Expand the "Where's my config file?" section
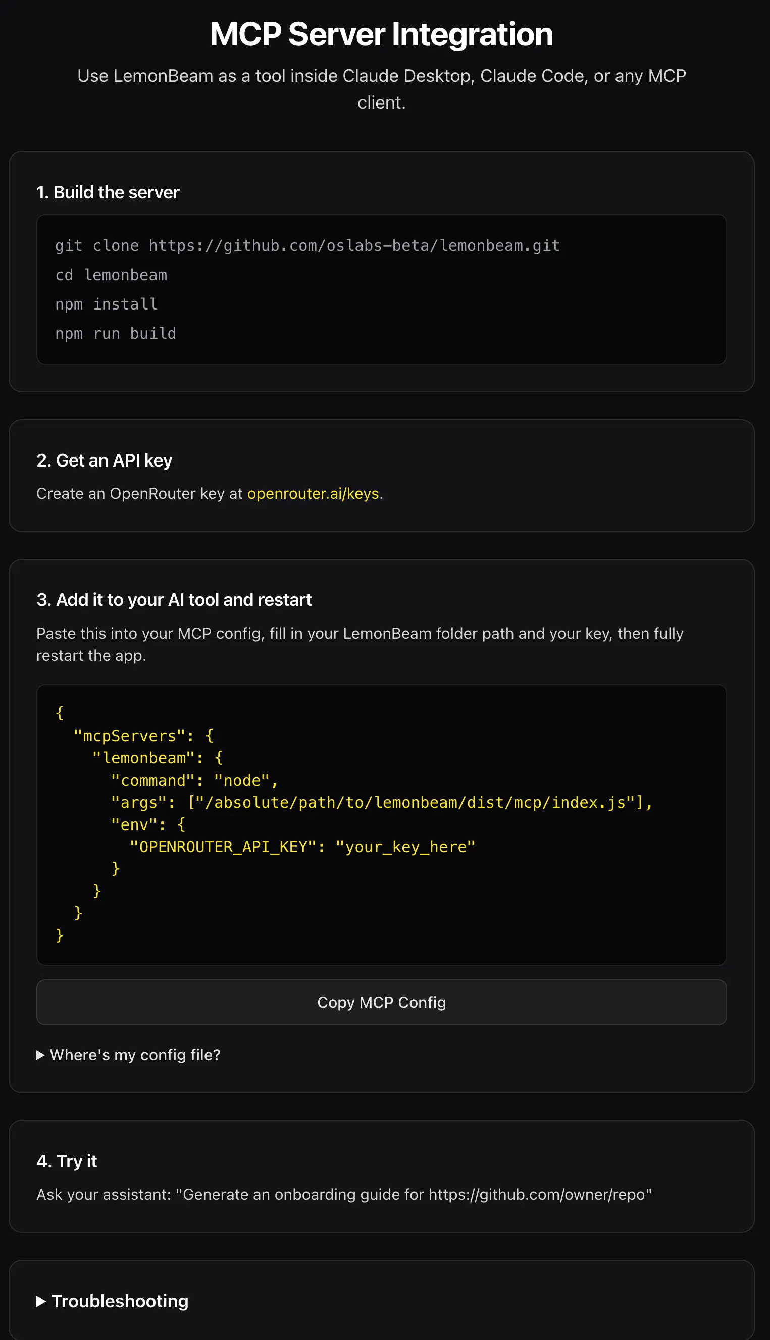The width and height of the screenshot is (770, 1340). [129, 1054]
